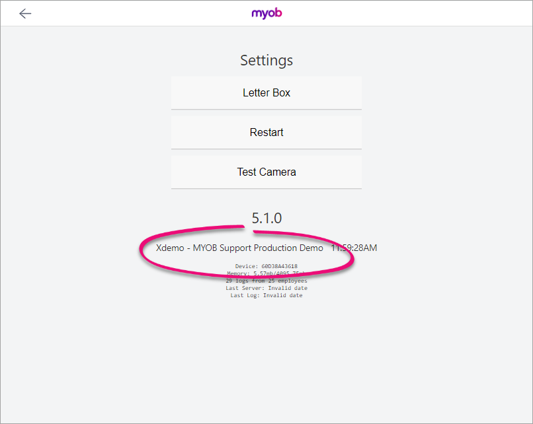The width and height of the screenshot is (533, 424).
Task: Click the Xdemo company name text
Action: point(170,248)
